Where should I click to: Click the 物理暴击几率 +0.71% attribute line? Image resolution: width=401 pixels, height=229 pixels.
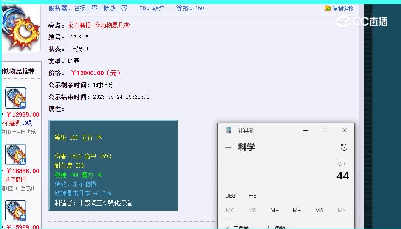[83, 193]
